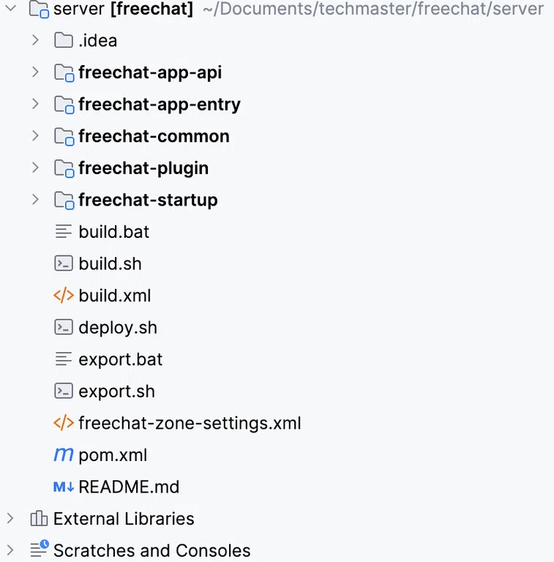Click the Maven icon beside pom.xml
This screenshot has height=562, width=554.
coord(64,455)
